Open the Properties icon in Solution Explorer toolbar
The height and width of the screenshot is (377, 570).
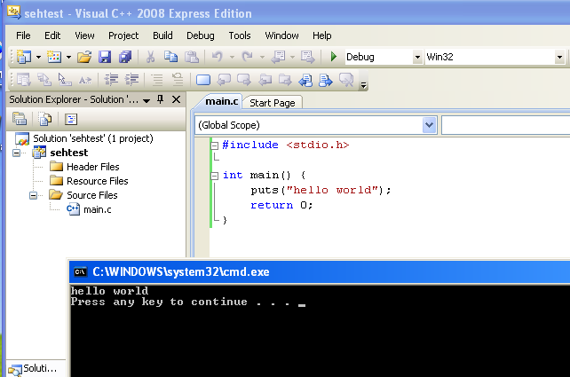(x=20, y=119)
